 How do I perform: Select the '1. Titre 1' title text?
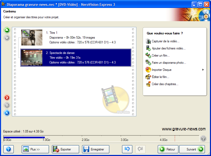tap(52, 33)
